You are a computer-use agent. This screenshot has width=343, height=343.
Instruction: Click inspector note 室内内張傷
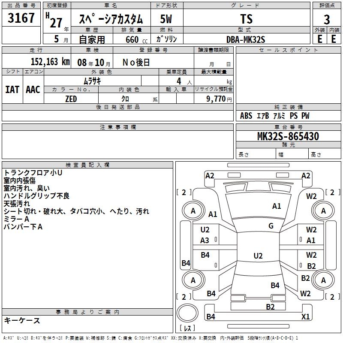point(19,181)
